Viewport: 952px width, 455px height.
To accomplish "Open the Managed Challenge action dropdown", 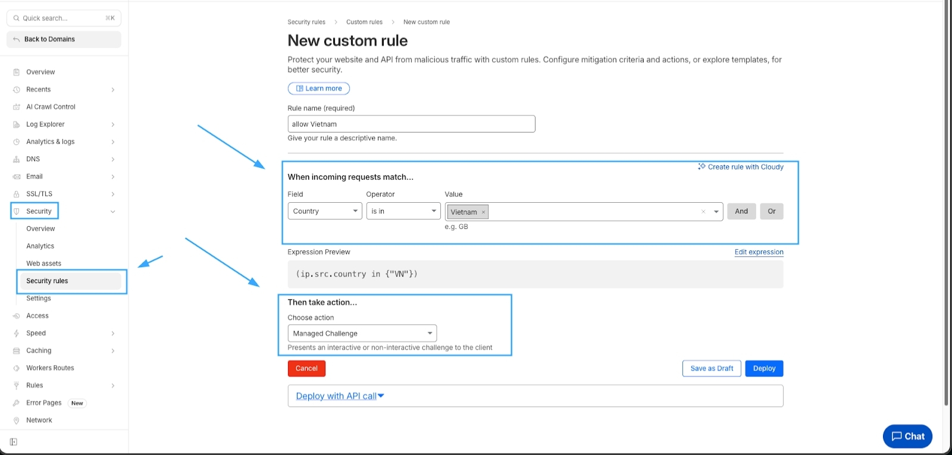I will coord(362,333).
